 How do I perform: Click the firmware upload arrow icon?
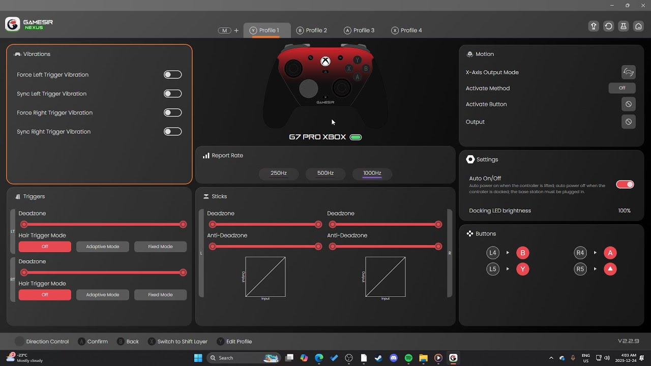pos(594,26)
